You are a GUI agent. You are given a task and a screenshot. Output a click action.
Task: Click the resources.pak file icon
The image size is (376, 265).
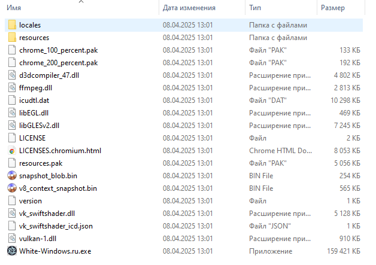click(x=12, y=163)
